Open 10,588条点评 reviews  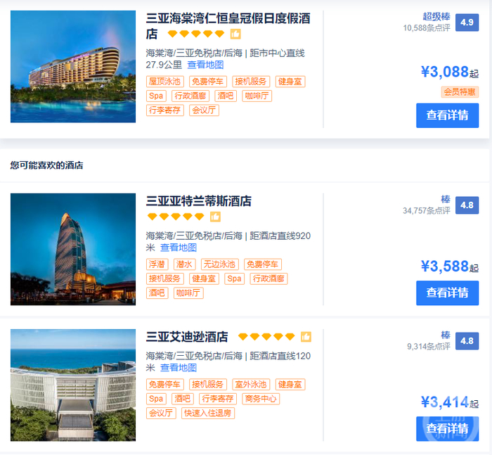click(427, 28)
